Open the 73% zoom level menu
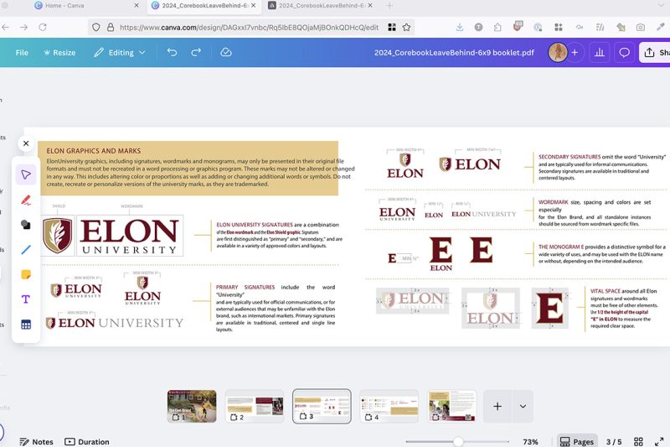 tap(530, 441)
